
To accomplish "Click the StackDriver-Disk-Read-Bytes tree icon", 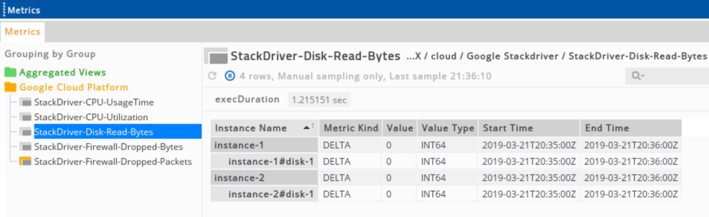I will click(25, 132).
